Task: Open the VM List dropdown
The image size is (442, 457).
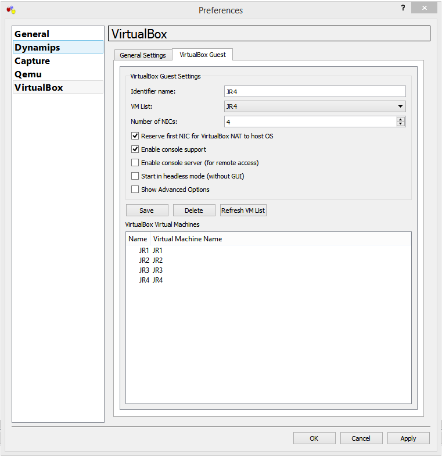Action: [315, 106]
